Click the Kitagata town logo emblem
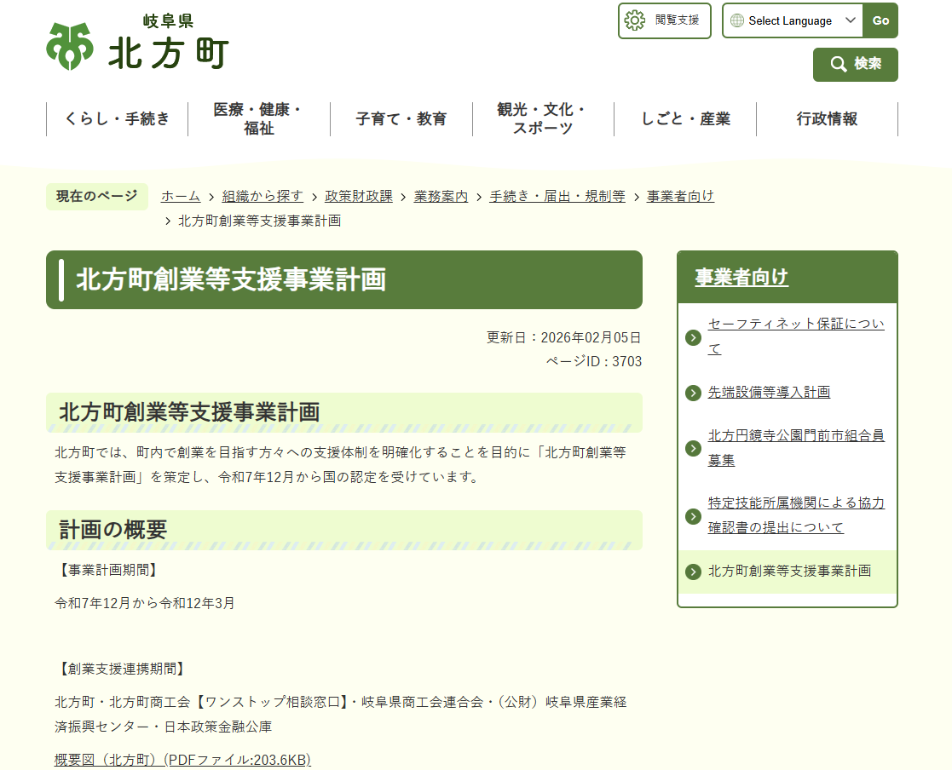This screenshot has height=770, width=952. (x=70, y=46)
